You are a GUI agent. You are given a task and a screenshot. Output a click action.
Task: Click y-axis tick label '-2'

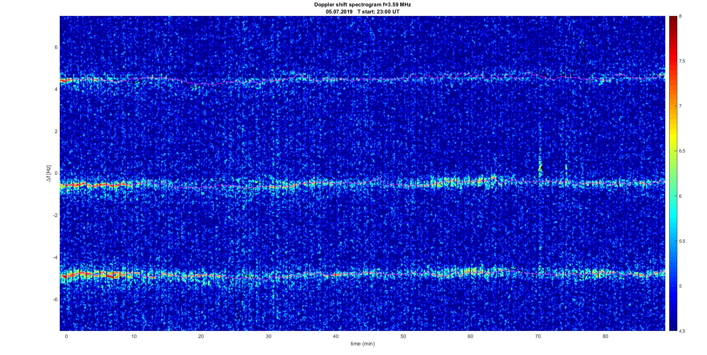55,216
